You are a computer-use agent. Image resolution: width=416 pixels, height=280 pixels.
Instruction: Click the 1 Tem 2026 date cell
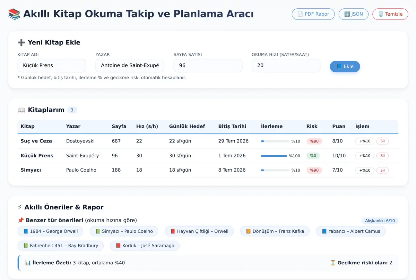point(232,156)
